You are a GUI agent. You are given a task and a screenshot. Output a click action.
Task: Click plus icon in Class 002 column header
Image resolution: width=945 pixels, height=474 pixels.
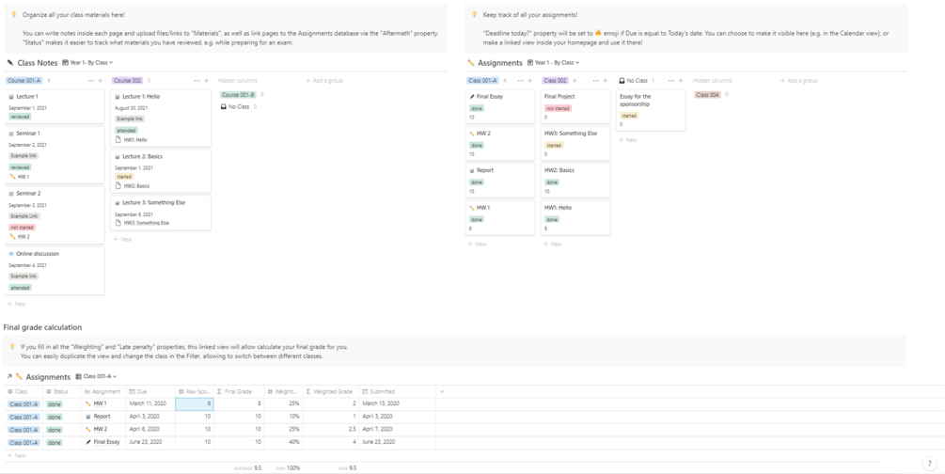[606, 81]
